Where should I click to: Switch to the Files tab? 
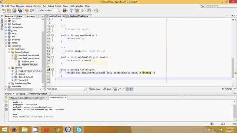point(20,16)
